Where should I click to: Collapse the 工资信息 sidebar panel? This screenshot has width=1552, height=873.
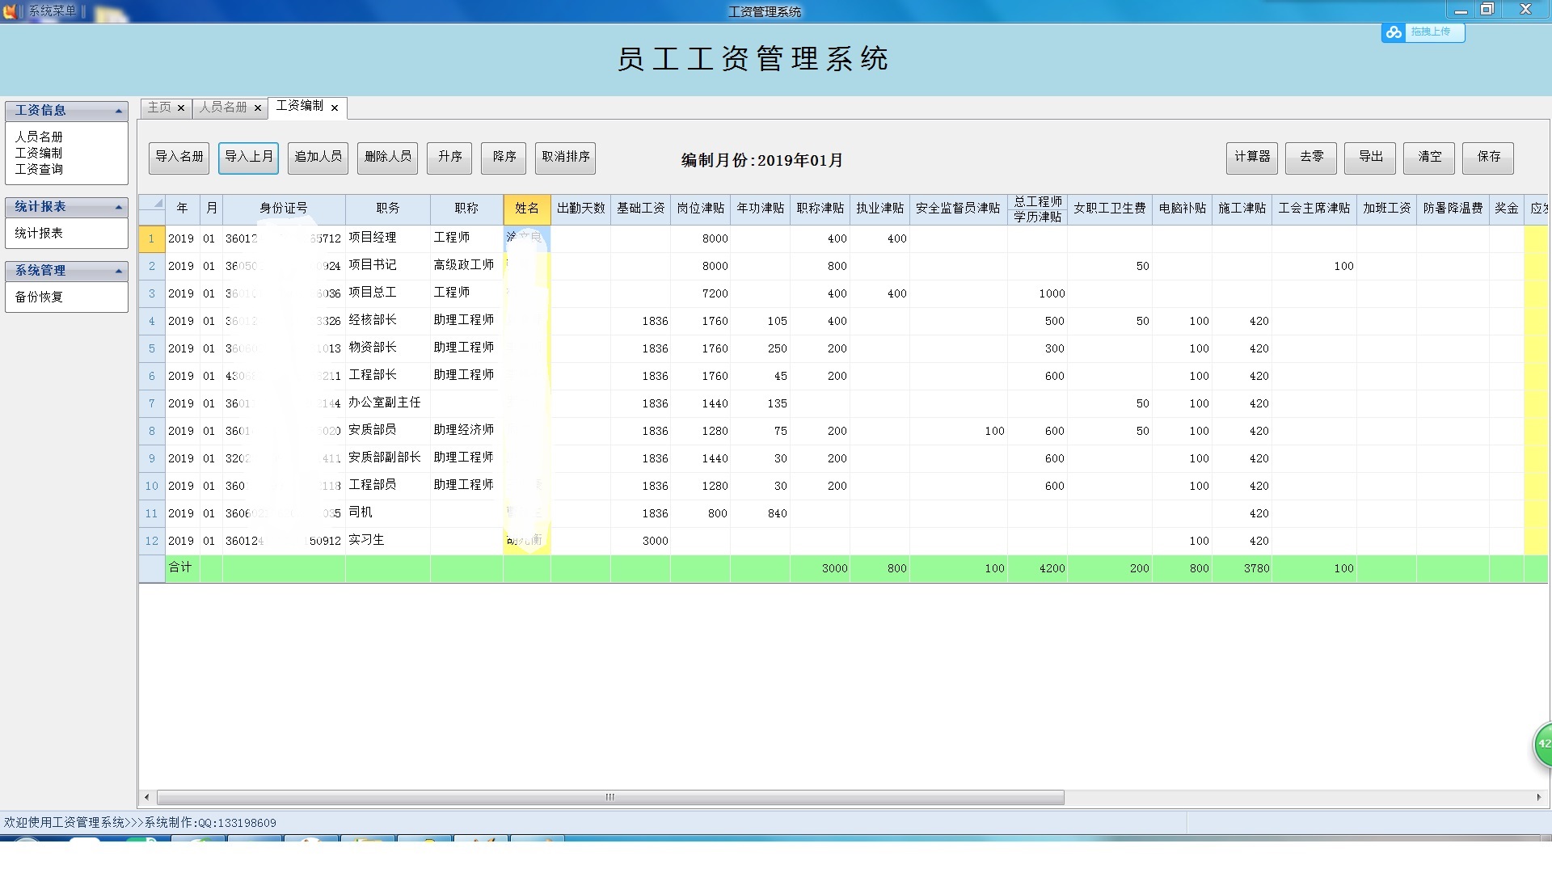coord(119,111)
